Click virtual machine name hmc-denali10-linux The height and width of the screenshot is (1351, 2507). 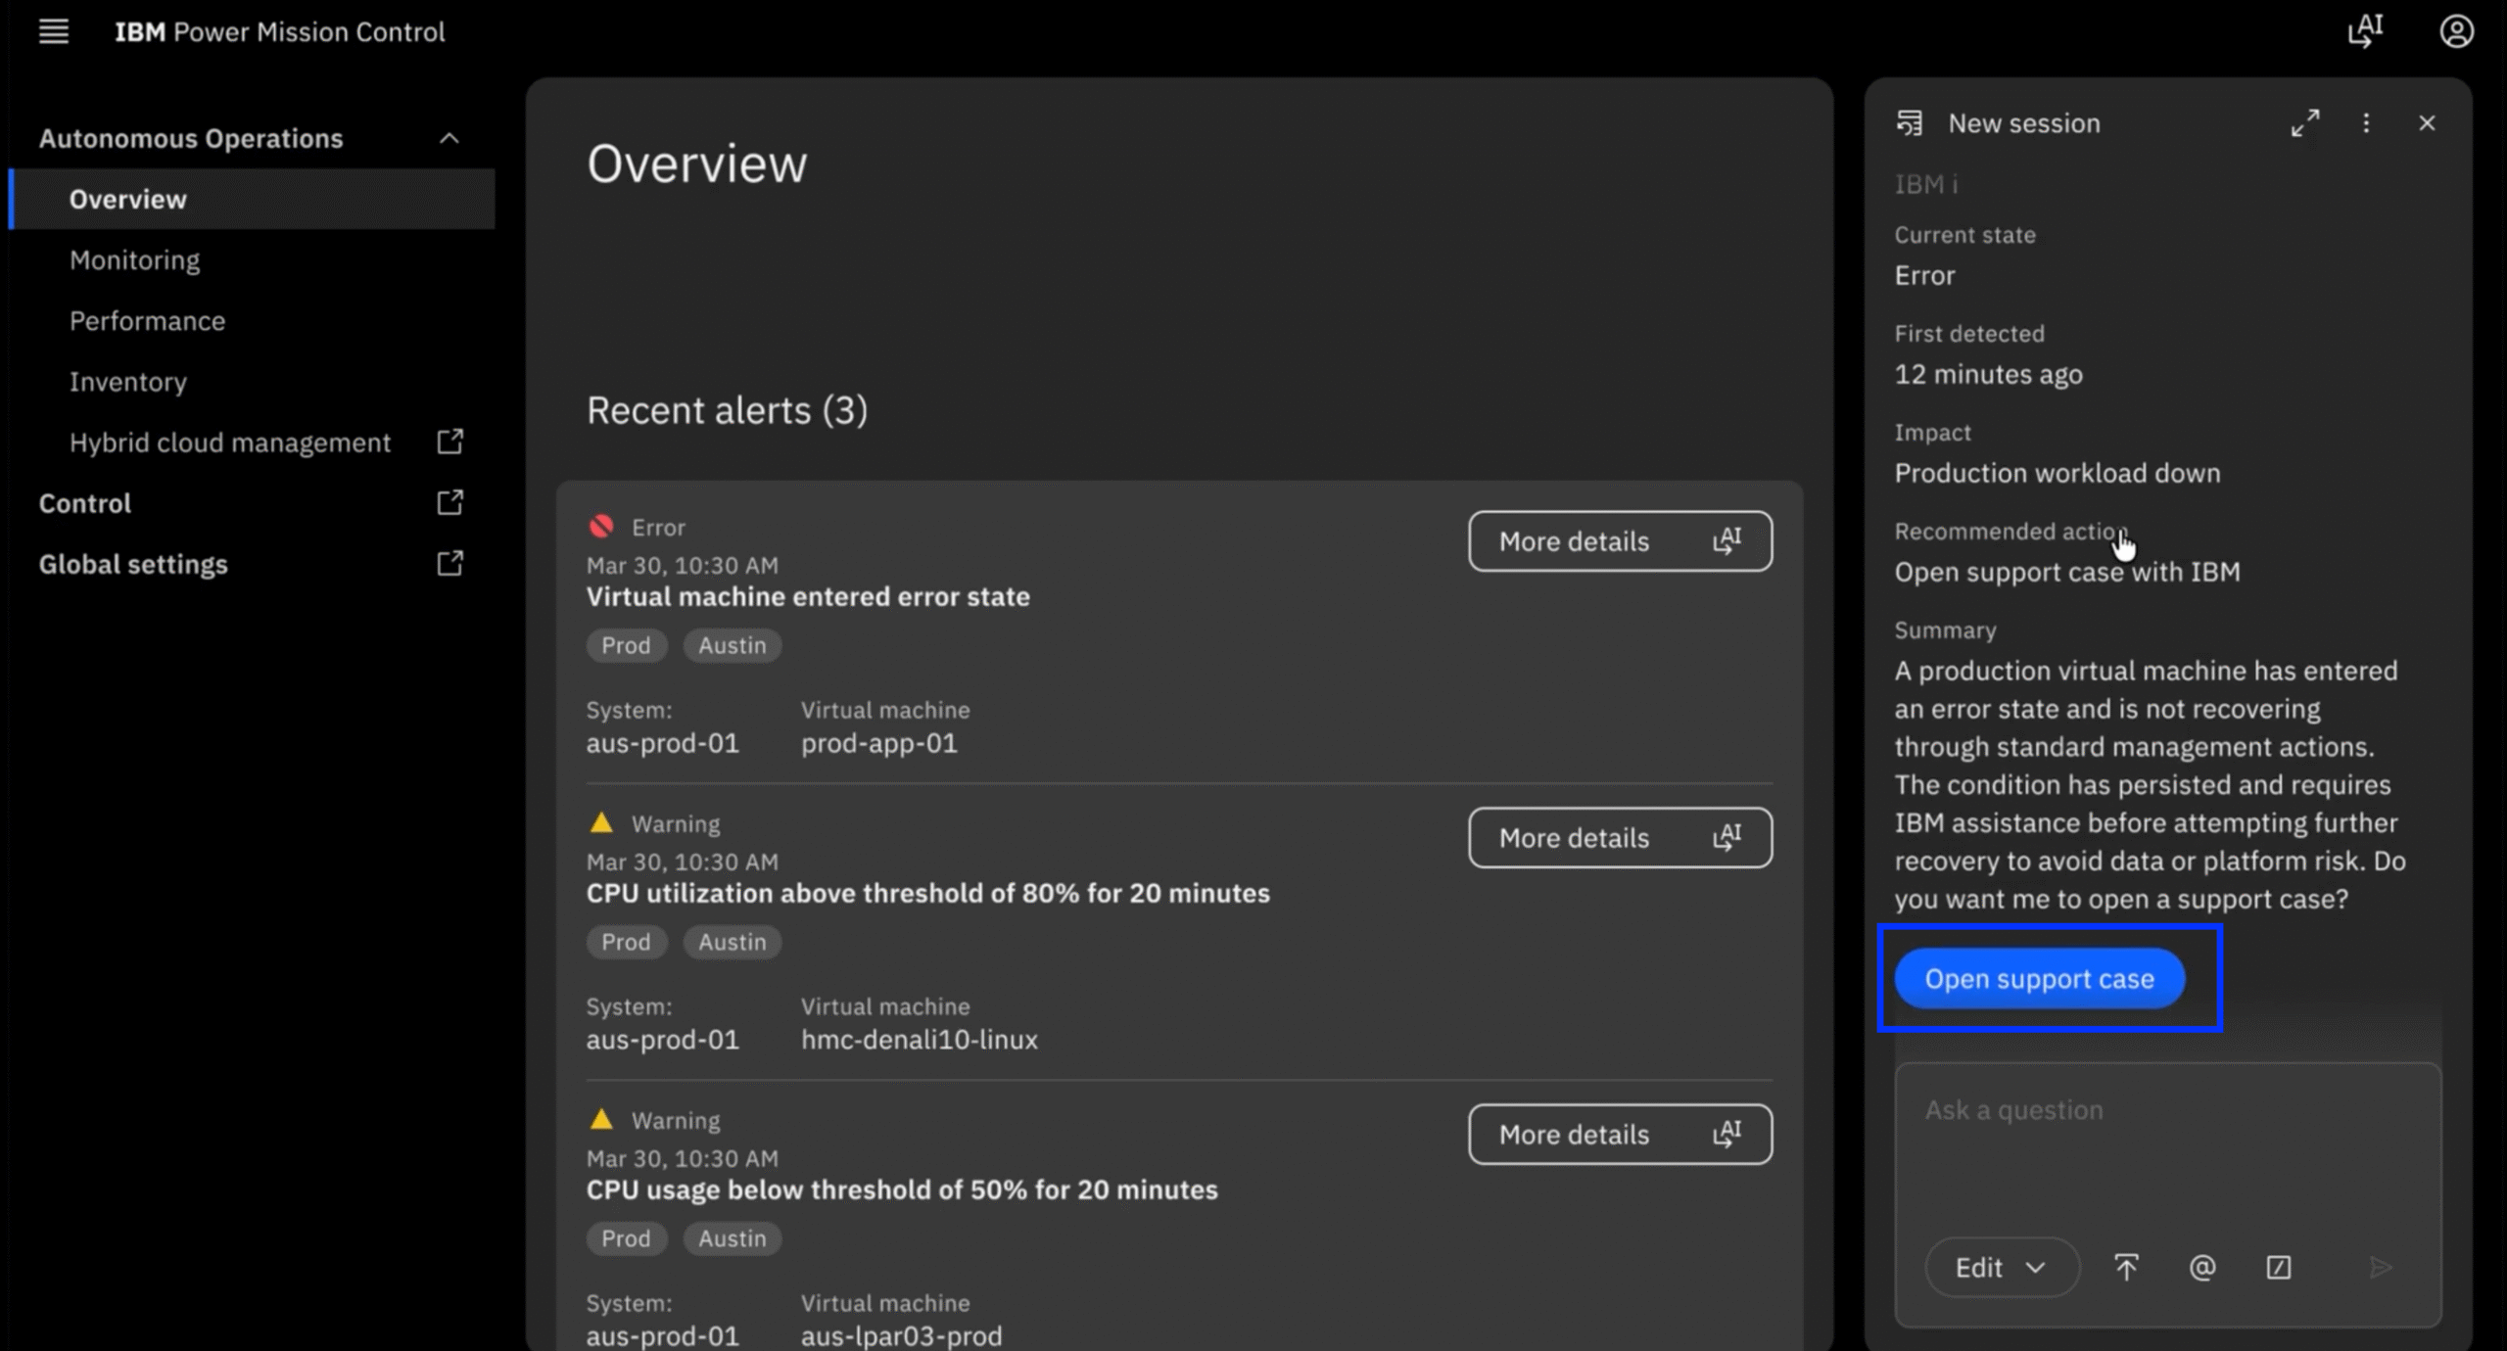pos(919,1040)
